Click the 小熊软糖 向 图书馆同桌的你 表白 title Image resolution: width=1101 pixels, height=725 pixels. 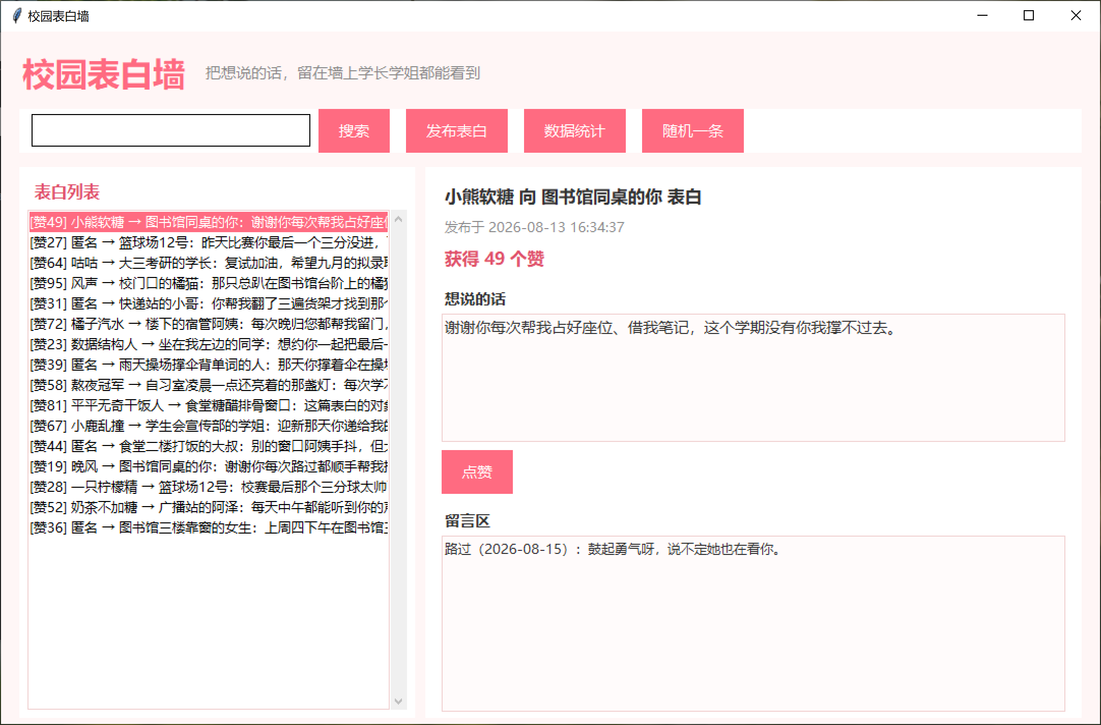coord(573,197)
